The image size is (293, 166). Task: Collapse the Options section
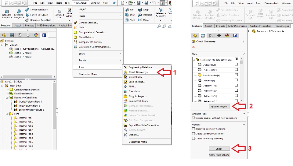point(244,124)
